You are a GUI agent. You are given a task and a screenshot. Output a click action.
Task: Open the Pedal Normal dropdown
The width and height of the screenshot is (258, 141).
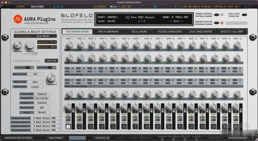point(42,112)
